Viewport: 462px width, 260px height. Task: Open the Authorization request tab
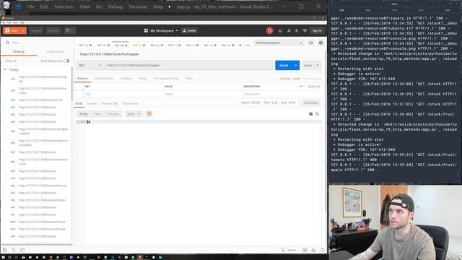click(x=104, y=79)
